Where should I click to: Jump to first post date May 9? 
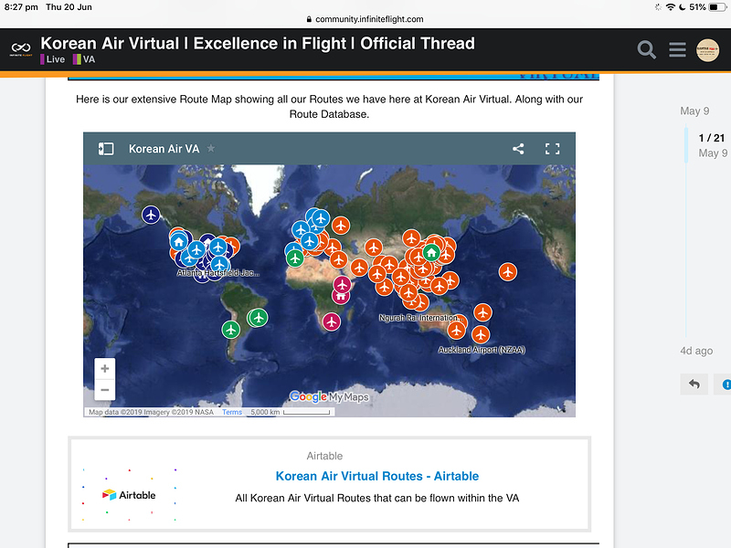[x=694, y=111]
